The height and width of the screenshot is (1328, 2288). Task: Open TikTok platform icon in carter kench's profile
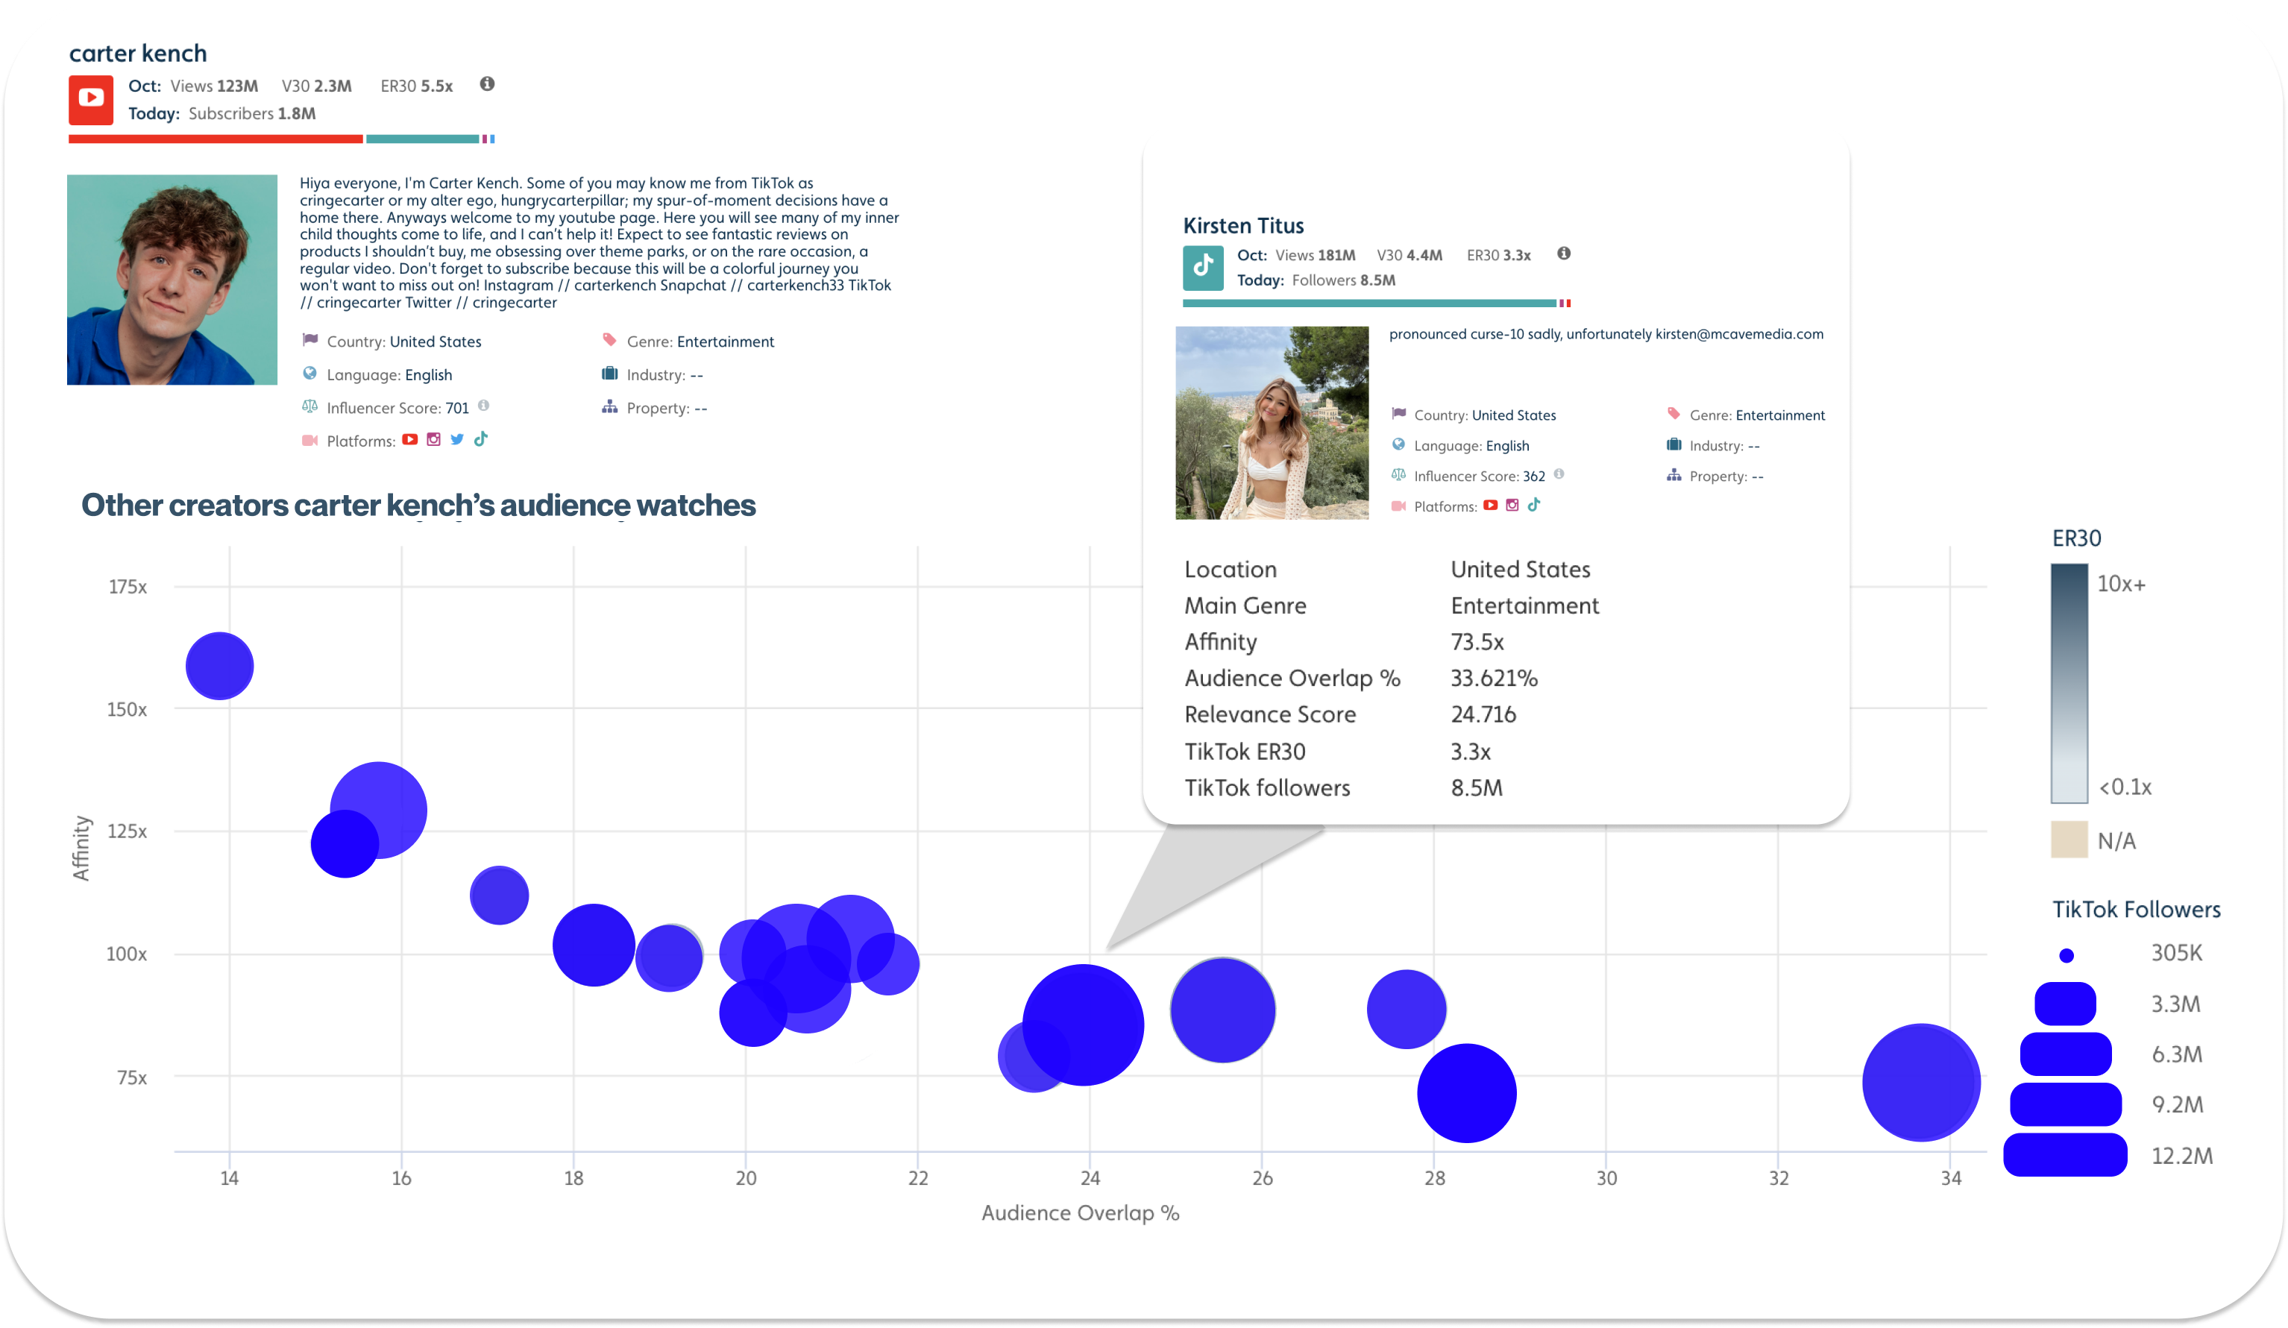pos(481,439)
